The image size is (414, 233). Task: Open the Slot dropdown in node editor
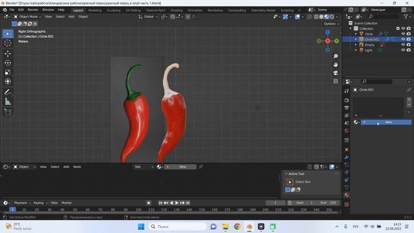coord(144,167)
